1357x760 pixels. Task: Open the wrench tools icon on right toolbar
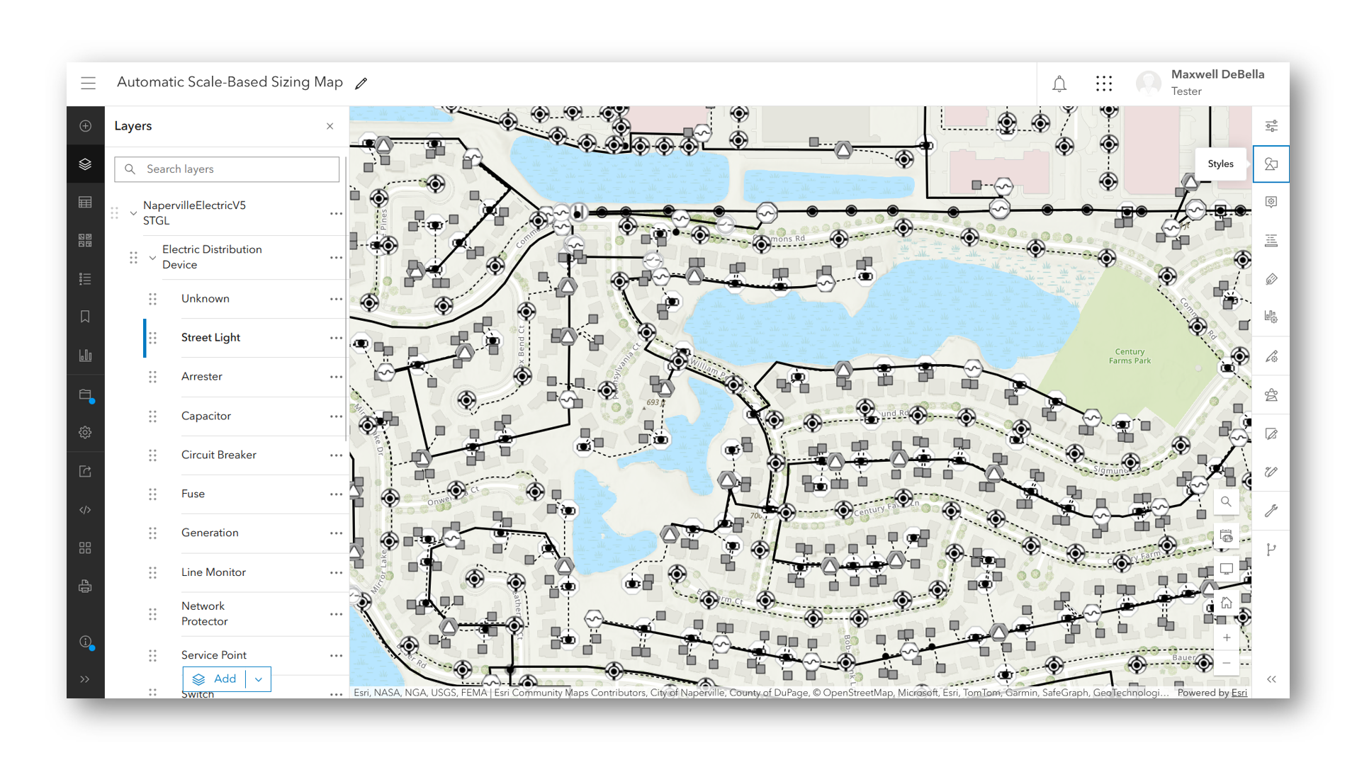1271,511
